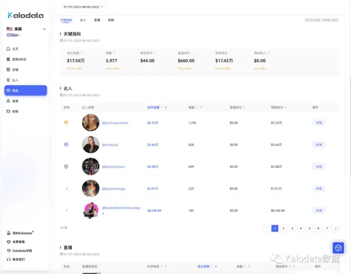Open Kalodata学院 academy icon
The image size is (351, 274).
9,251
